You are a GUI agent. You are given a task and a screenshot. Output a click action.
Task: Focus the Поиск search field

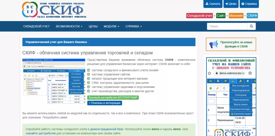coord(227,26)
